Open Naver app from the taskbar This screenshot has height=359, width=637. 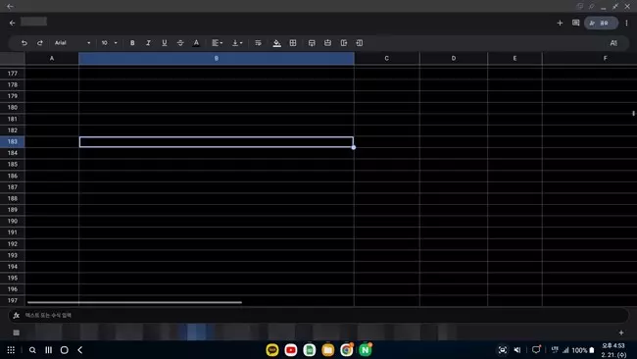(x=366, y=350)
